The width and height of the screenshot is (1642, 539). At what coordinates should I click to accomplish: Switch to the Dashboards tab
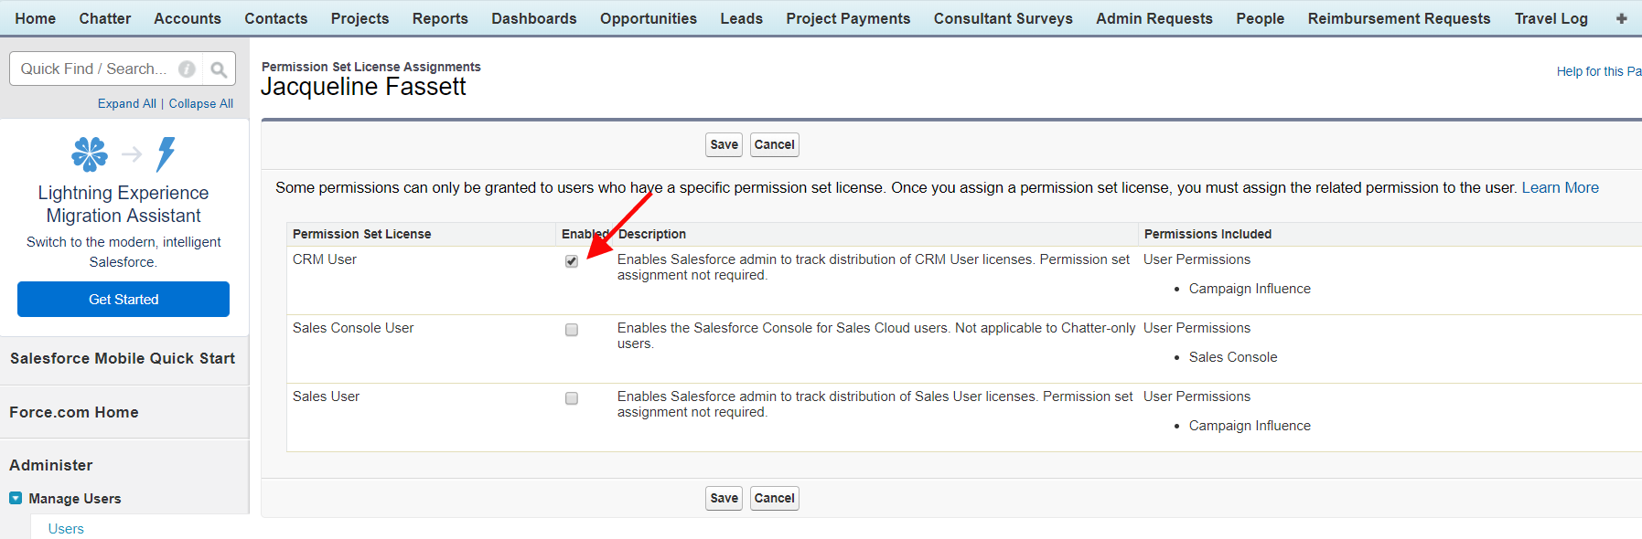click(533, 18)
